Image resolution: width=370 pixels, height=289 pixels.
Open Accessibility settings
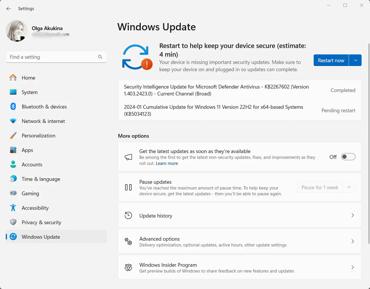click(x=56, y=208)
